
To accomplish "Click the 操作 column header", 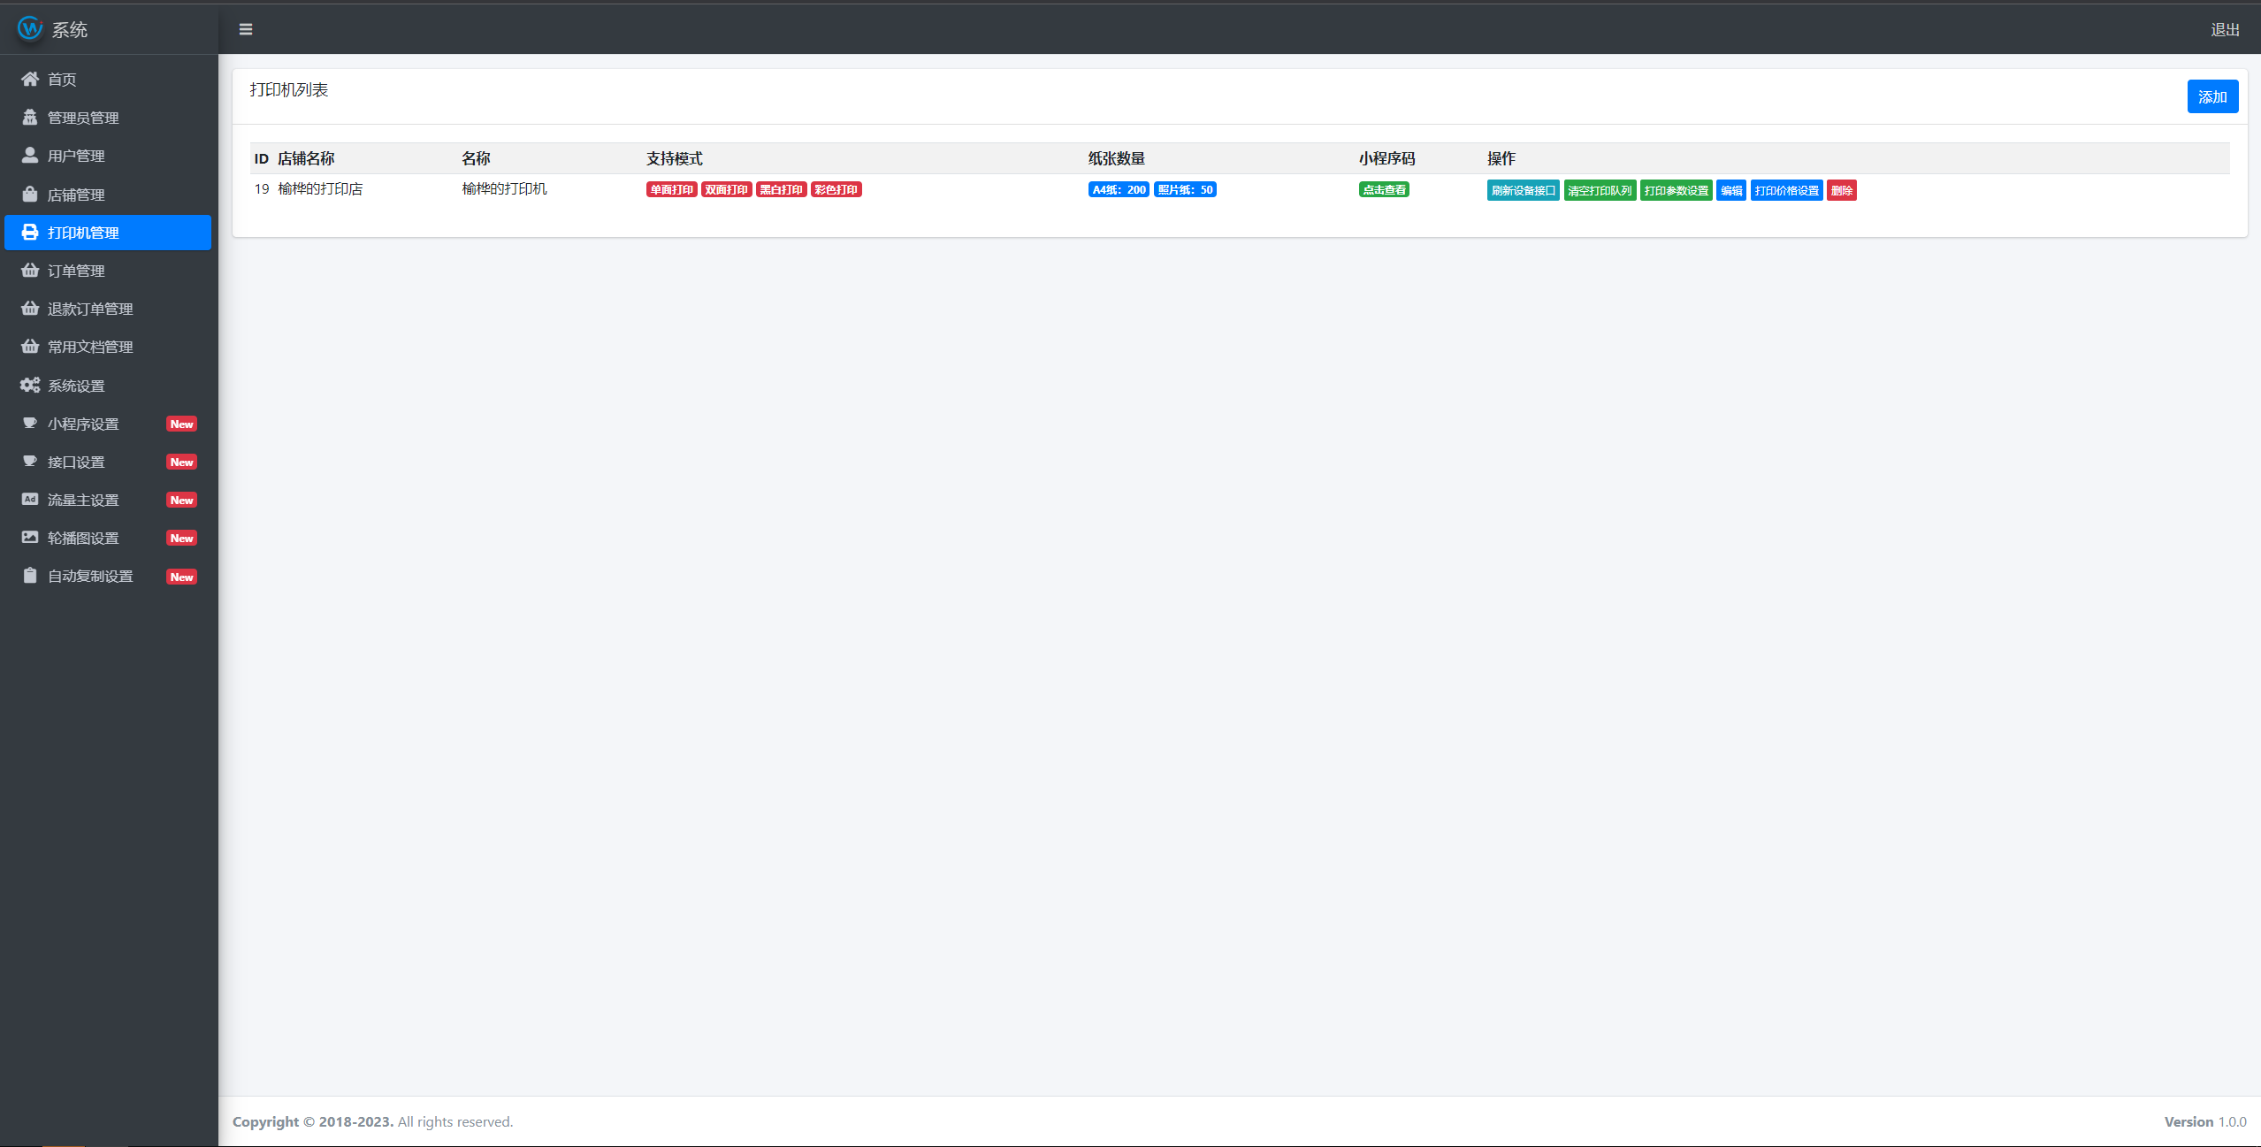I will [1501, 158].
